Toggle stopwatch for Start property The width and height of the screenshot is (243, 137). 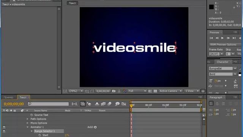(x=39, y=135)
